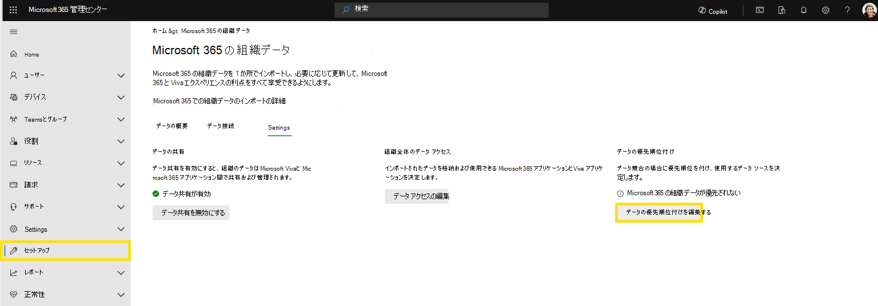Open セットアップ in the navigation
The height and width of the screenshot is (306, 878).
pyautogui.click(x=65, y=250)
